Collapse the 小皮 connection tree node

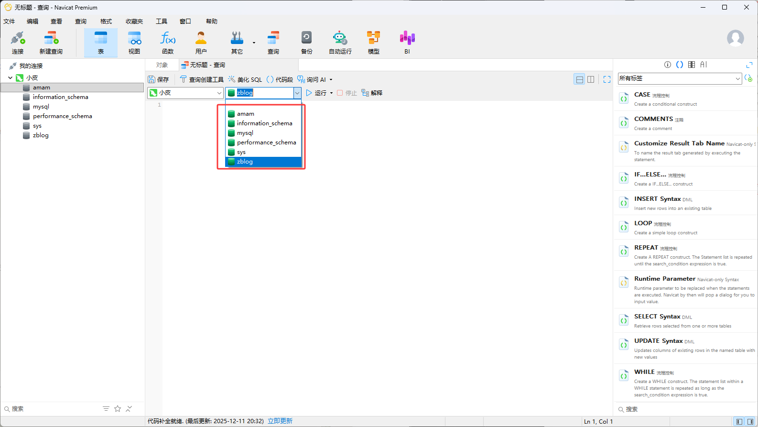pos(10,77)
